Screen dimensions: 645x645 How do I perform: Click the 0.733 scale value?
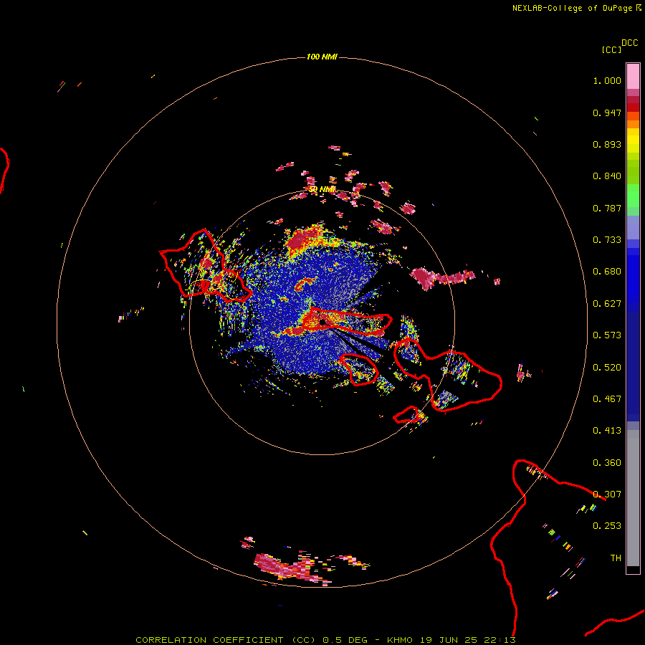pos(607,240)
